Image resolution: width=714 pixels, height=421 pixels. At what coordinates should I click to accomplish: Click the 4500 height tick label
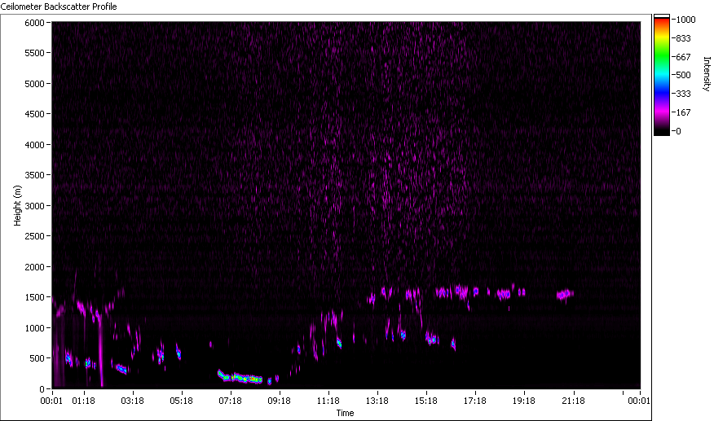click(34, 114)
